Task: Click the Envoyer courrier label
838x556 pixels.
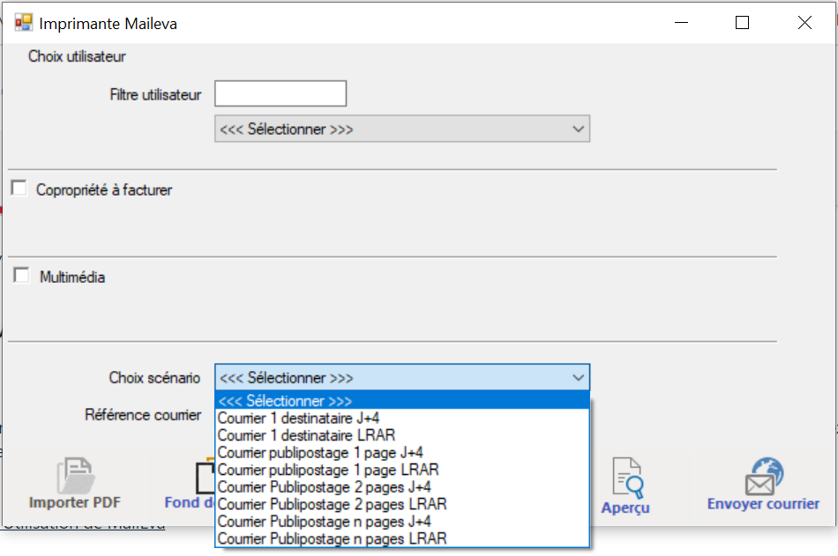Action: coord(763,504)
